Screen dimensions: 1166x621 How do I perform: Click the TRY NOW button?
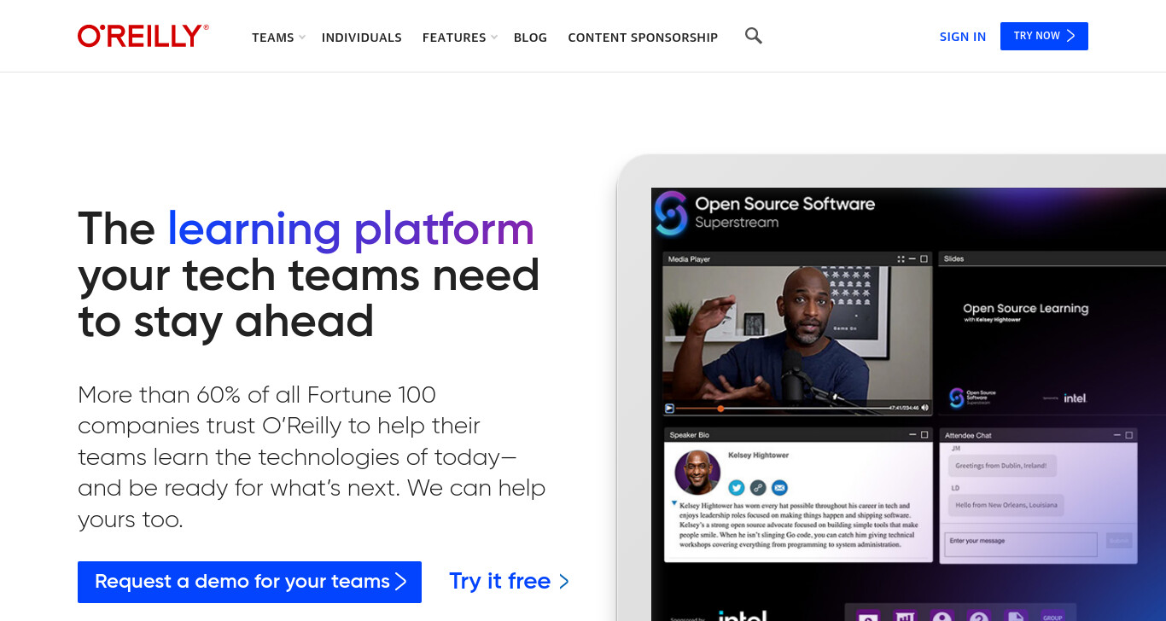click(1044, 36)
